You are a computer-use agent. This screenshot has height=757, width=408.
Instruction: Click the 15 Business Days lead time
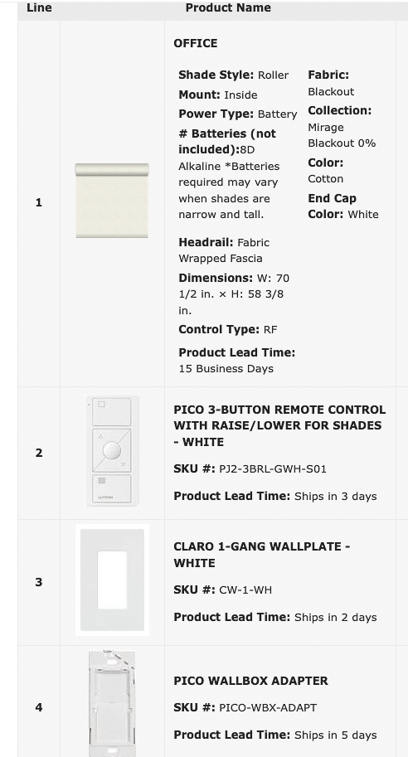point(226,369)
